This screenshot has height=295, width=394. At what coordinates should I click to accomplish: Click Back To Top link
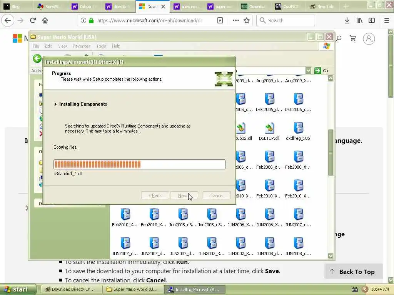353,272
